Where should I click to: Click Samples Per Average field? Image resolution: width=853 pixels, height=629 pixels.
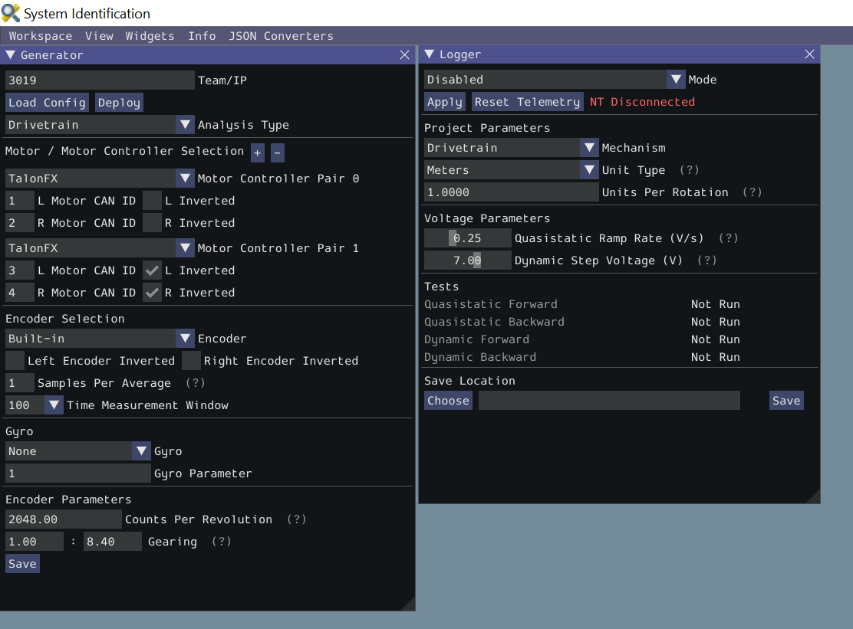[x=20, y=383]
